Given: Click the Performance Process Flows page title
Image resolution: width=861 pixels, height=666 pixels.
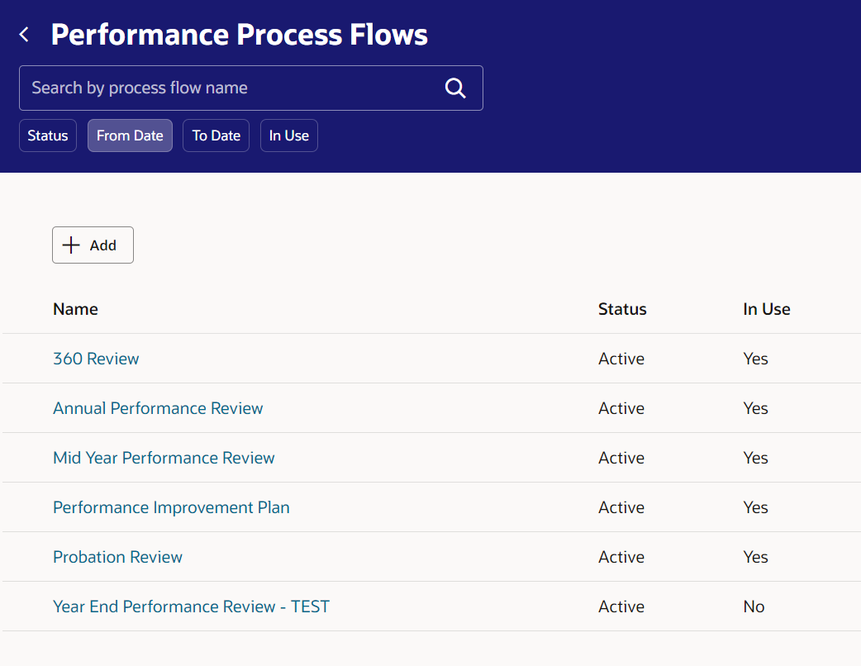Looking at the screenshot, I should [x=239, y=35].
